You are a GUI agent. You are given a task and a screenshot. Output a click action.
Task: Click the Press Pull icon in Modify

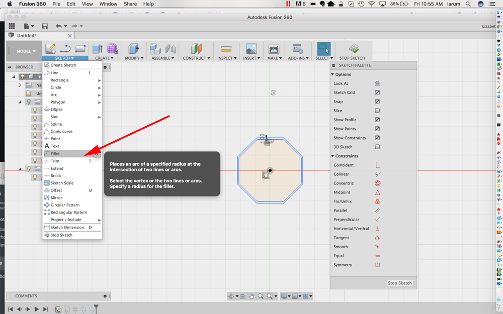click(x=134, y=49)
